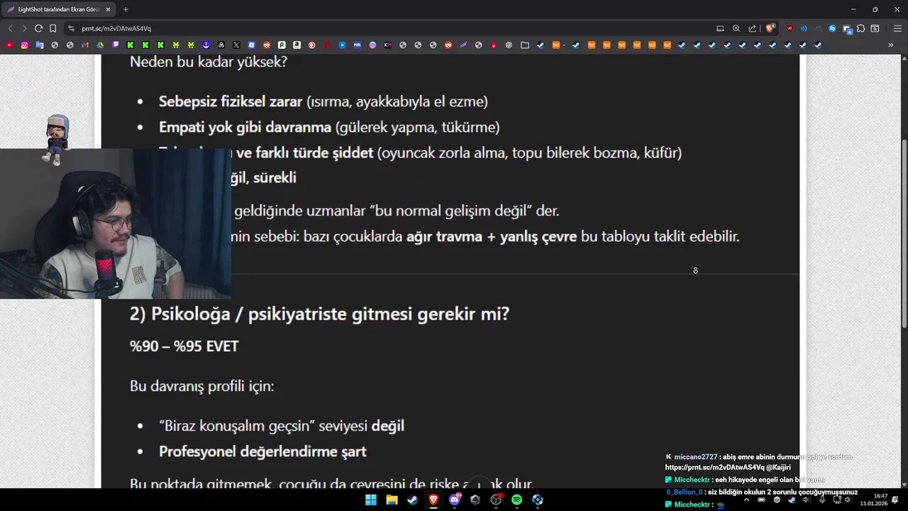Click the text 'Neden bu kadar yüksek?'
The height and width of the screenshot is (511, 908).
pyautogui.click(x=209, y=62)
